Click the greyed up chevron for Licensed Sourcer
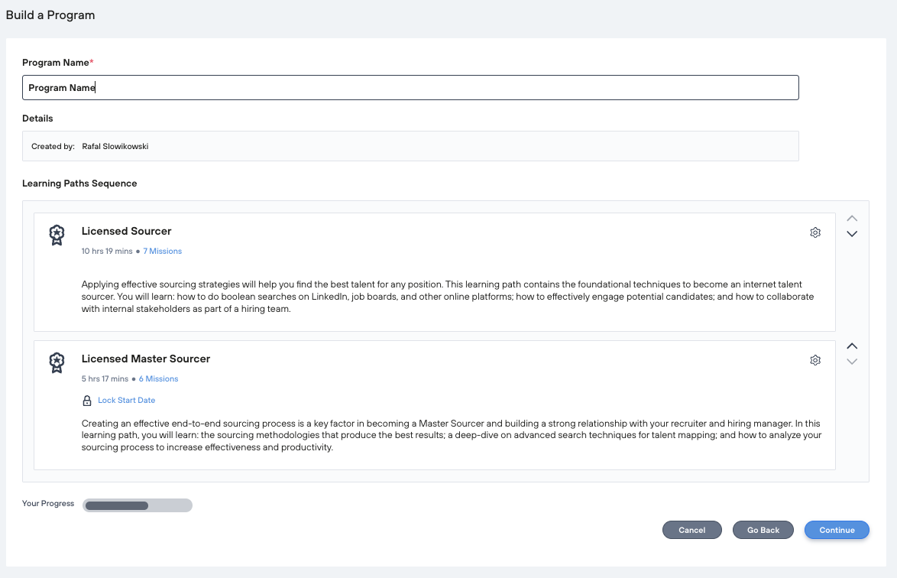The width and height of the screenshot is (897, 578). [853, 218]
